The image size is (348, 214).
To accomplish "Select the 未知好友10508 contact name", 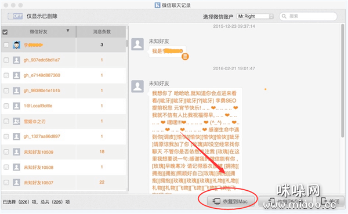I will 39,168.
